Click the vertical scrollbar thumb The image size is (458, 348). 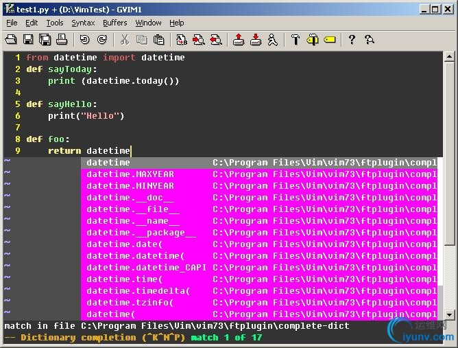click(449, 154)
